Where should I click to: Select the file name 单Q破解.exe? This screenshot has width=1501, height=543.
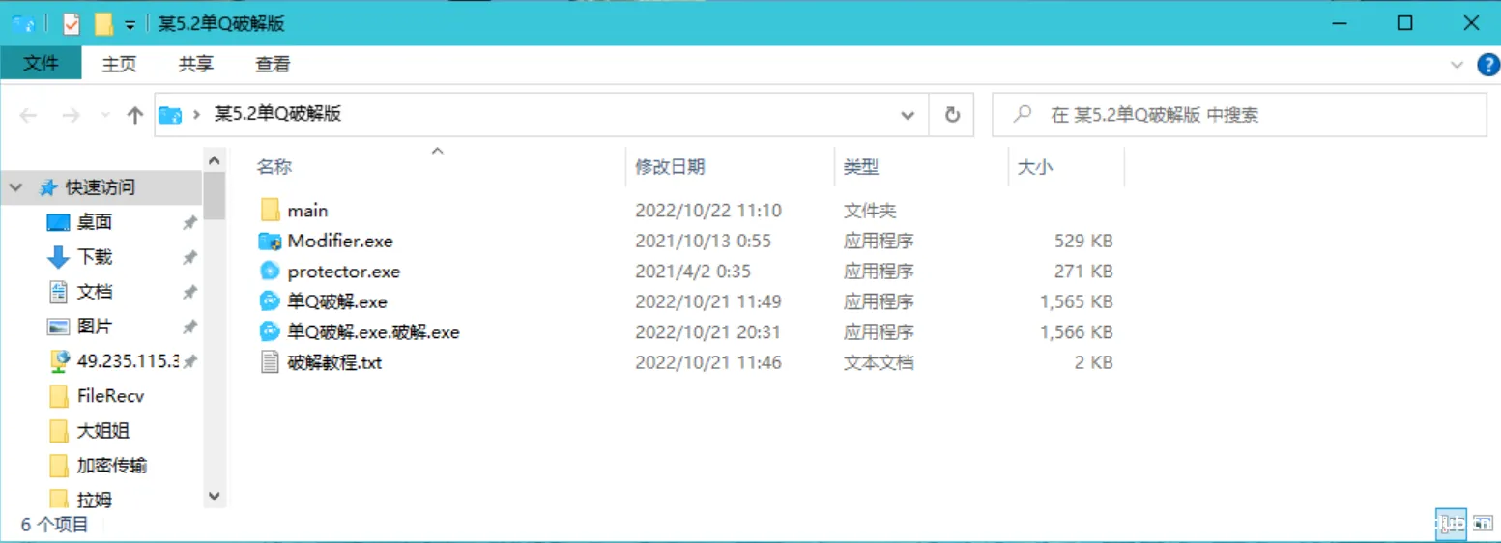(x=337, y=302)
